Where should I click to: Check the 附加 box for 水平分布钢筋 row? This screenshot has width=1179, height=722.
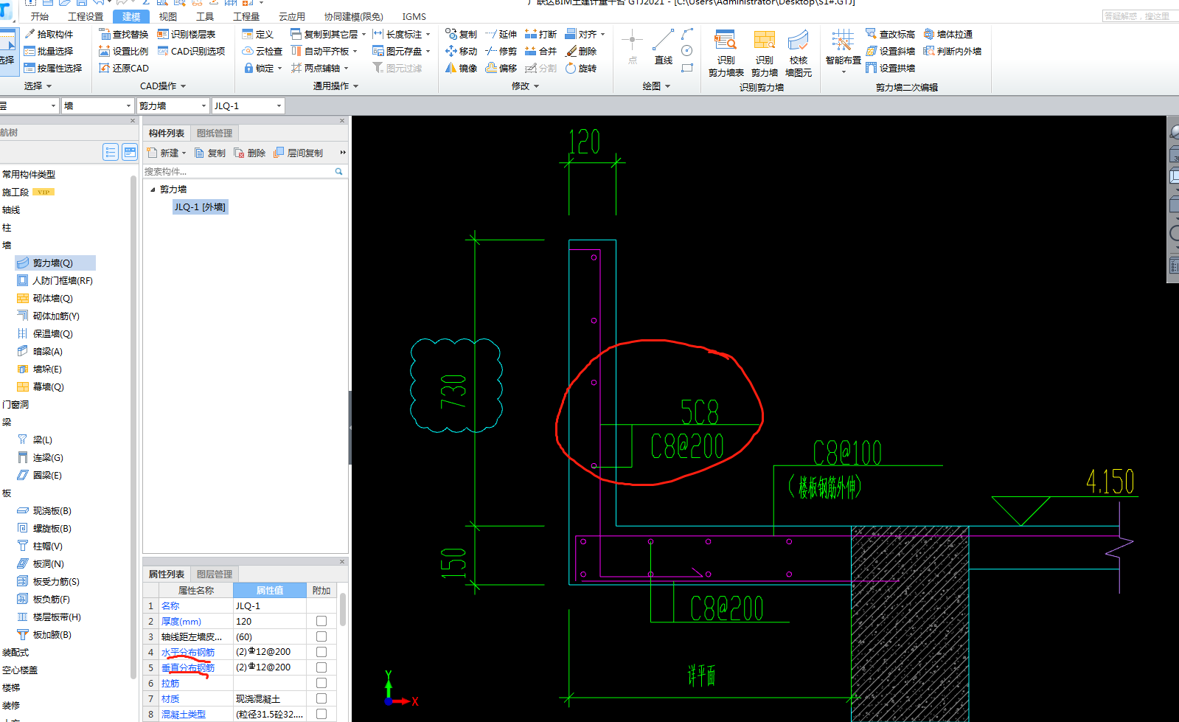click(321, 652)
